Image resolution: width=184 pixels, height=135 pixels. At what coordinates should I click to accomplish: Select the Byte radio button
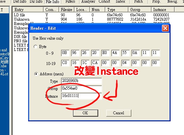pyautogui.click(x=36, y=47)
